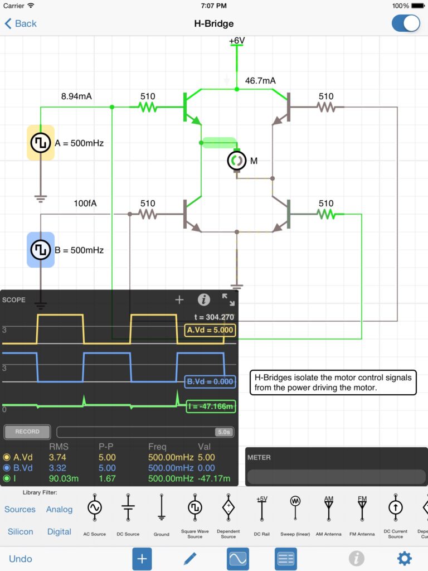Select the motor M component
This screenshot has height=571, width=428.
pyautogui.click(x=236, y=161)
